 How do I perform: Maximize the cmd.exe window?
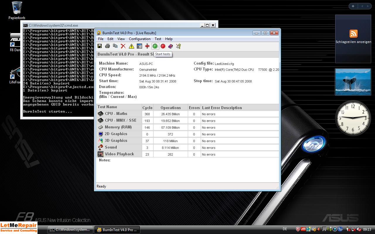[207, 25]
